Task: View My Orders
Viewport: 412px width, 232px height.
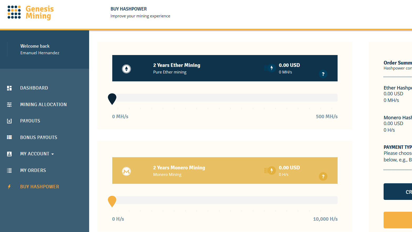Action: tap(33, 170)
